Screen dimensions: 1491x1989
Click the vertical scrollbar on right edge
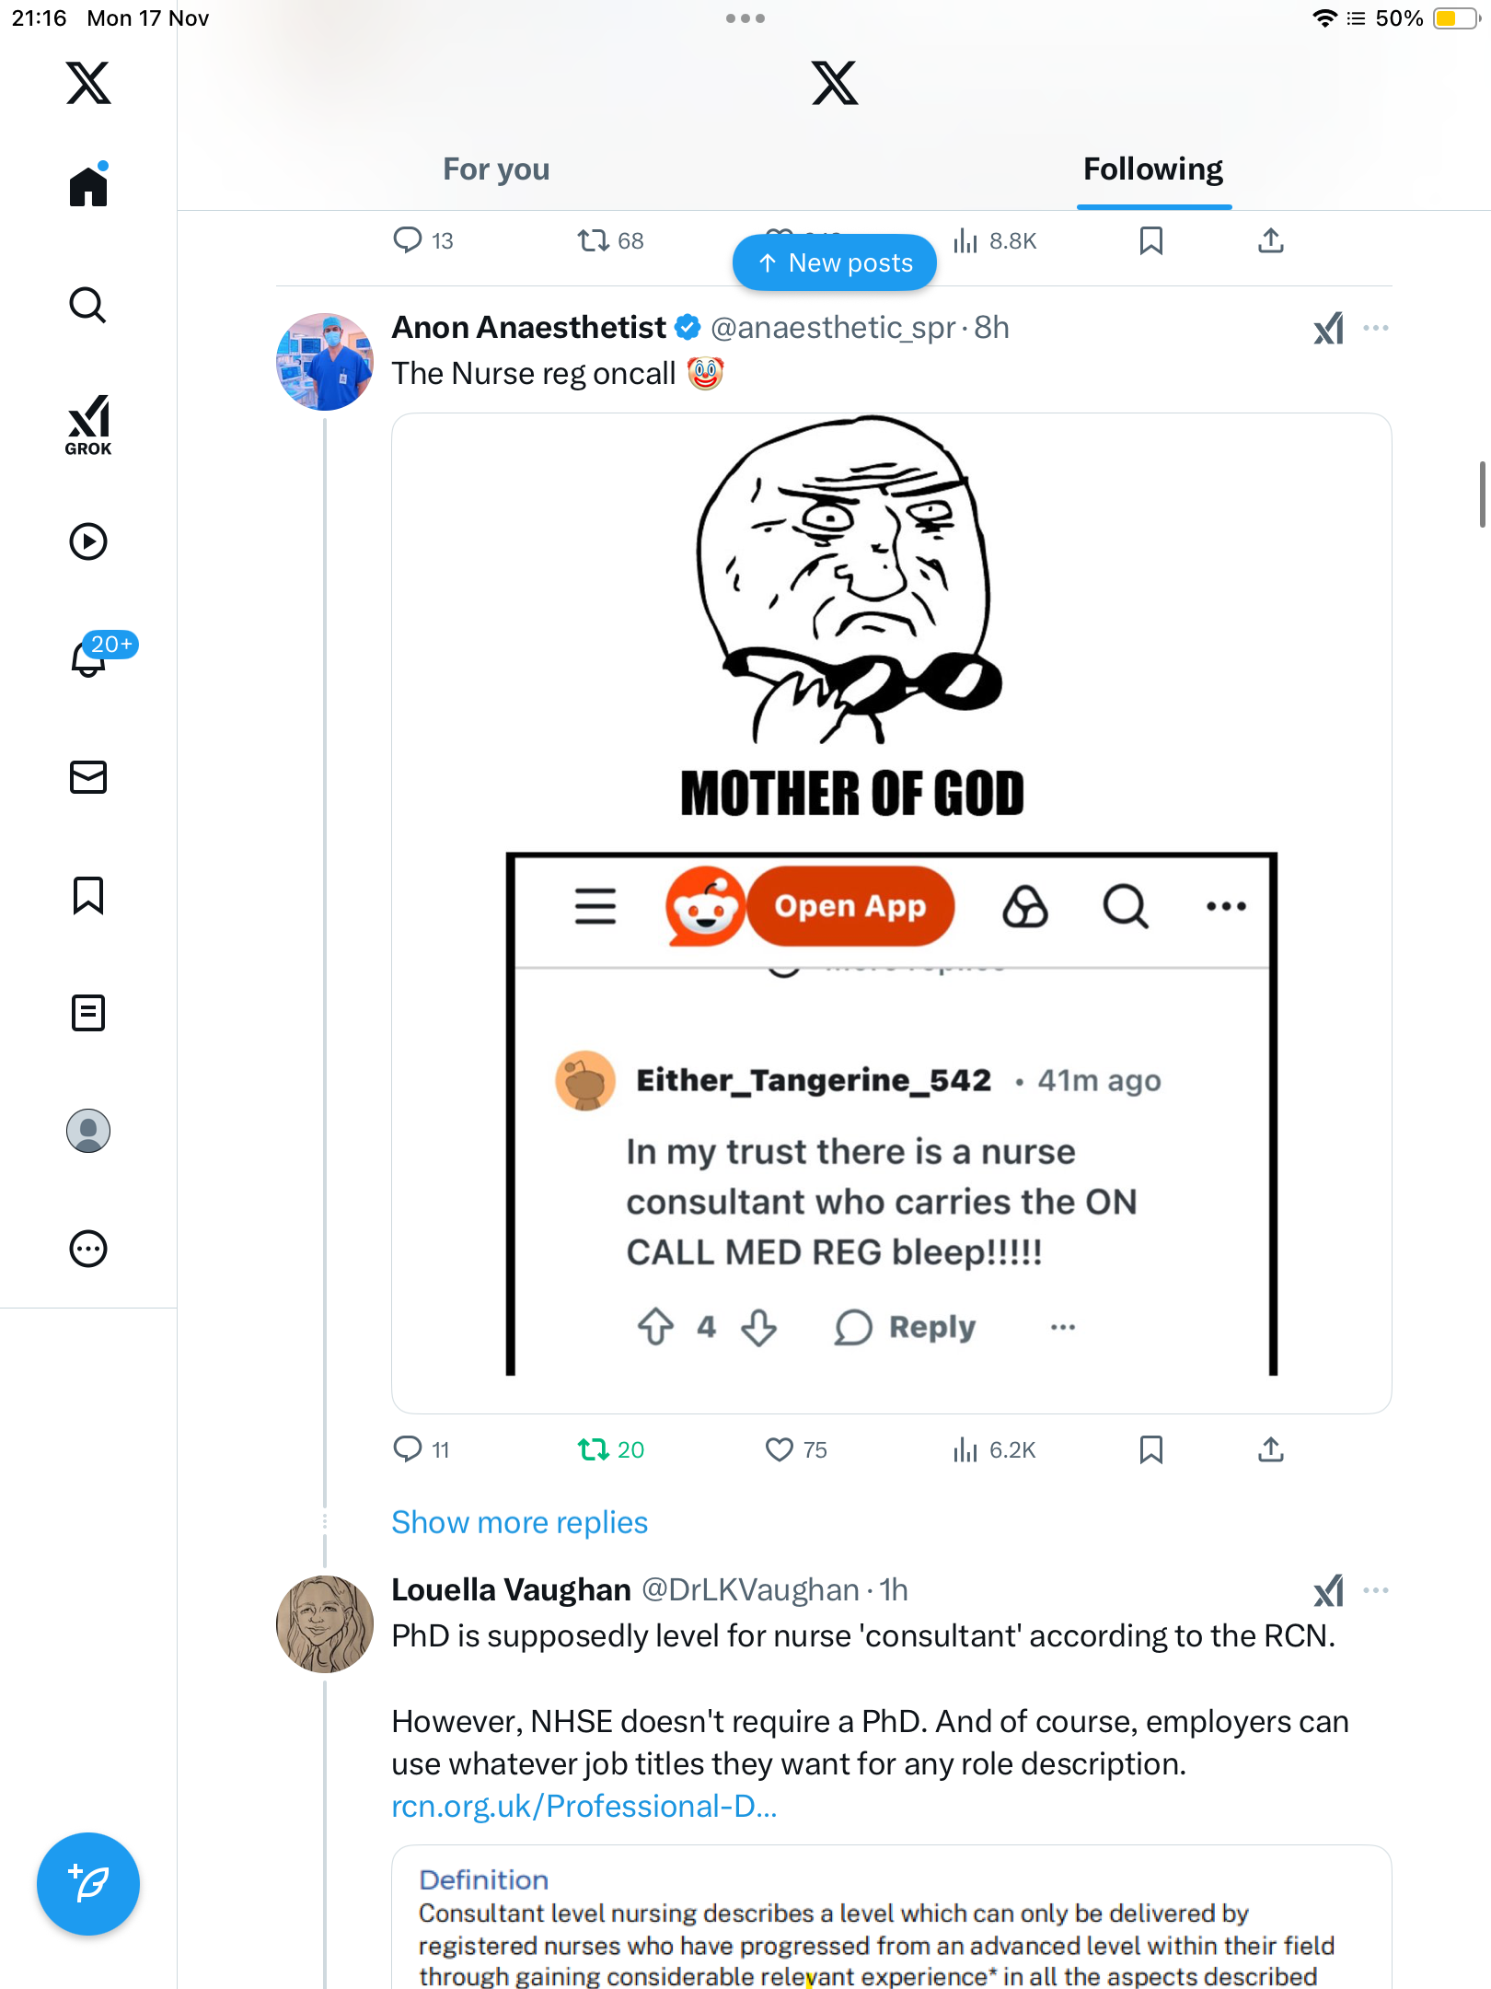[x=1482, y=494]
